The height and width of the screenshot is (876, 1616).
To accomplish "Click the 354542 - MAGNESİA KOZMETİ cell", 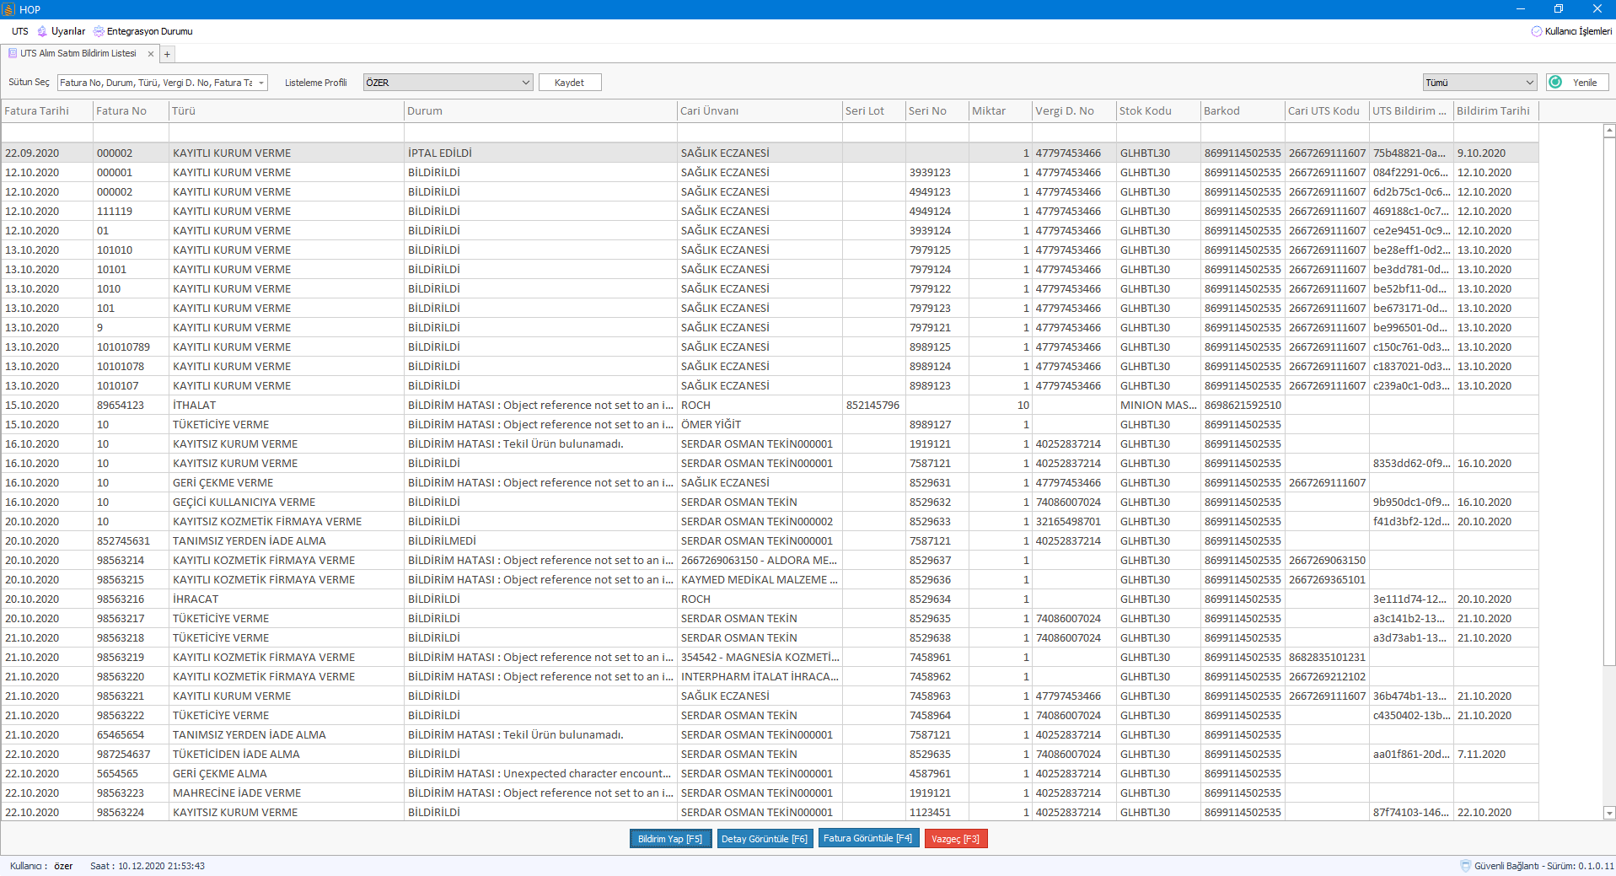I will [x=760, y=658].
